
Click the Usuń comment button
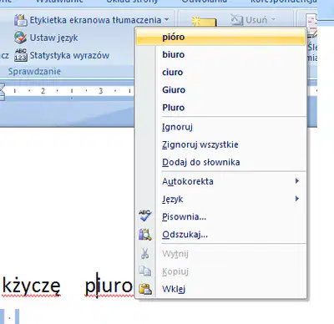(253, 20)
